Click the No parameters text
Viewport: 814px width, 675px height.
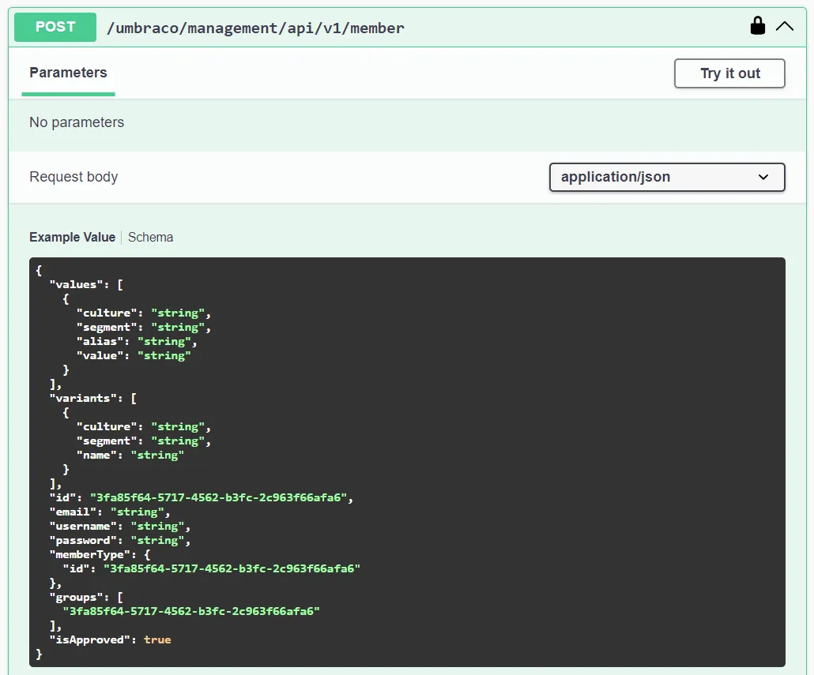tap(77, 122)
